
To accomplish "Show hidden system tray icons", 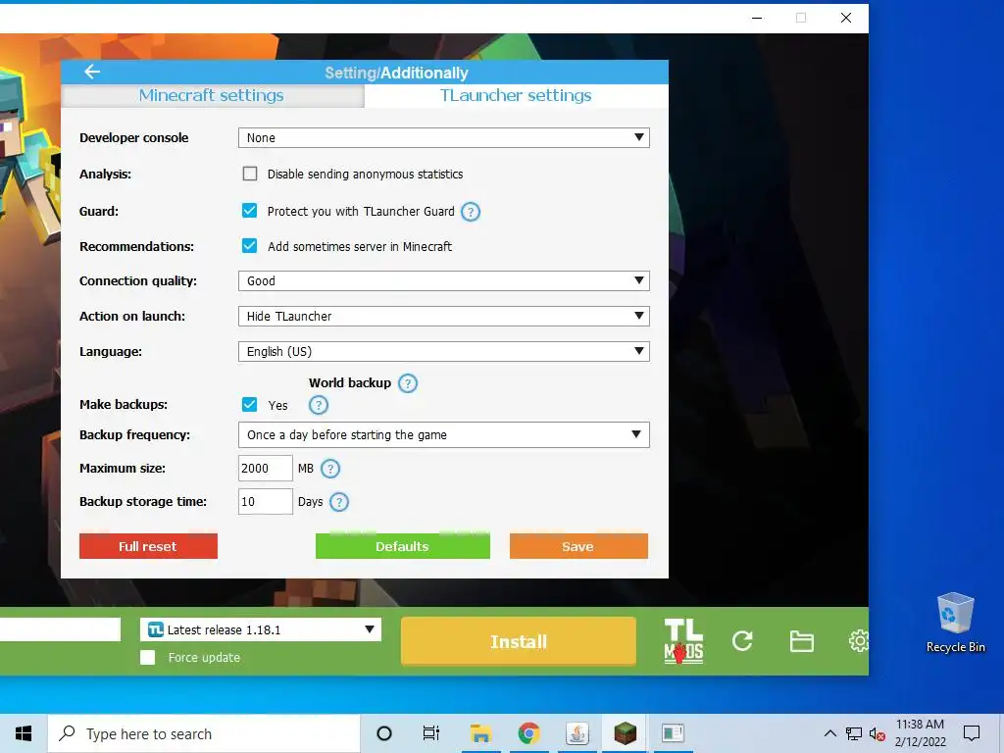I will point(829,733).
